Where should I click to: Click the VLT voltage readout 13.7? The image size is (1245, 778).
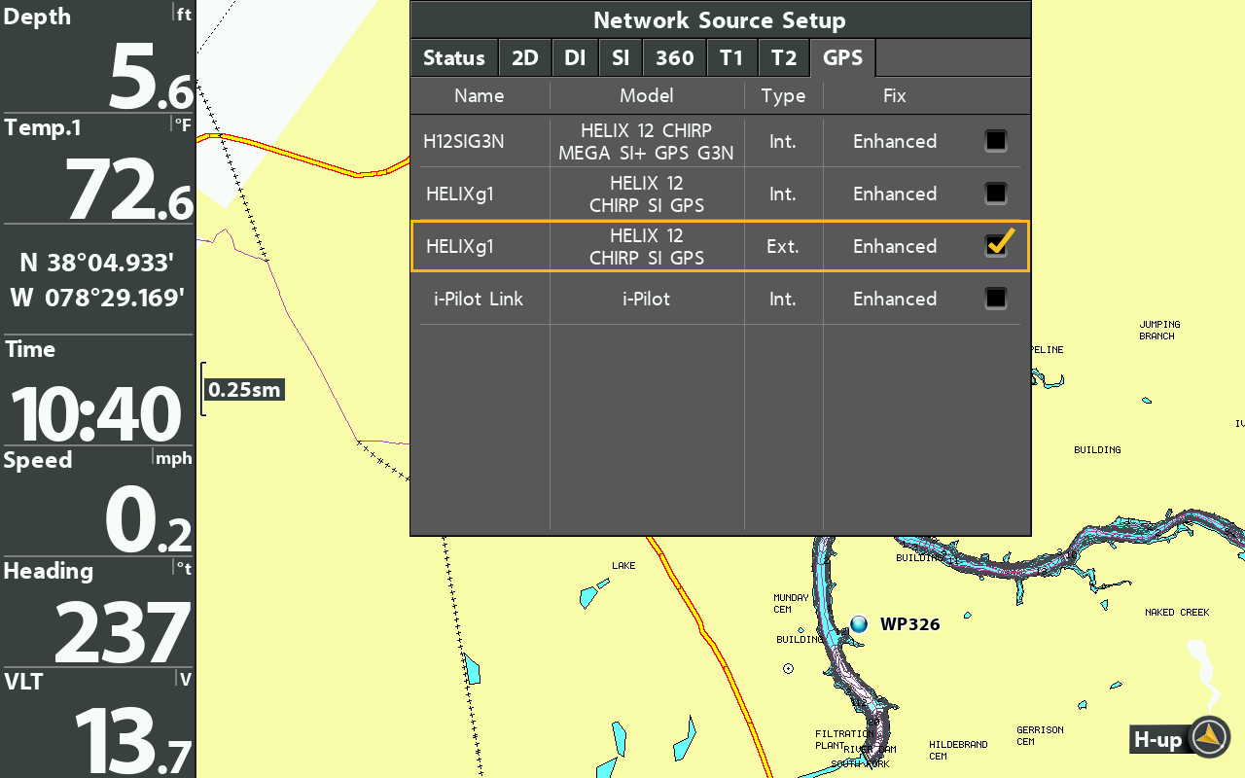(133, 741)
